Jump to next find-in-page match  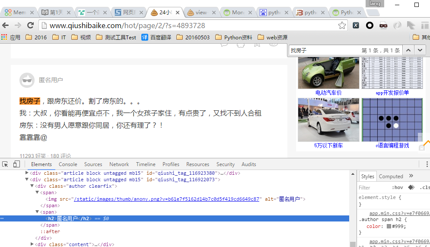pyautogui.click(x=420, y=51)
